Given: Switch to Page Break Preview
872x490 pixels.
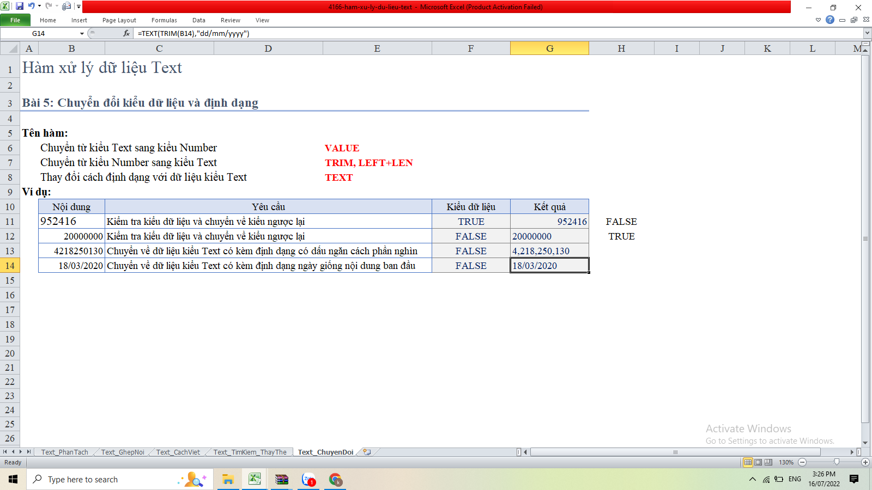Looking at the screenshot, I should point(768,462).
